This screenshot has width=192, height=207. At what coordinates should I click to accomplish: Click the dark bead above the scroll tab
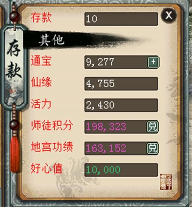(15, 16)
